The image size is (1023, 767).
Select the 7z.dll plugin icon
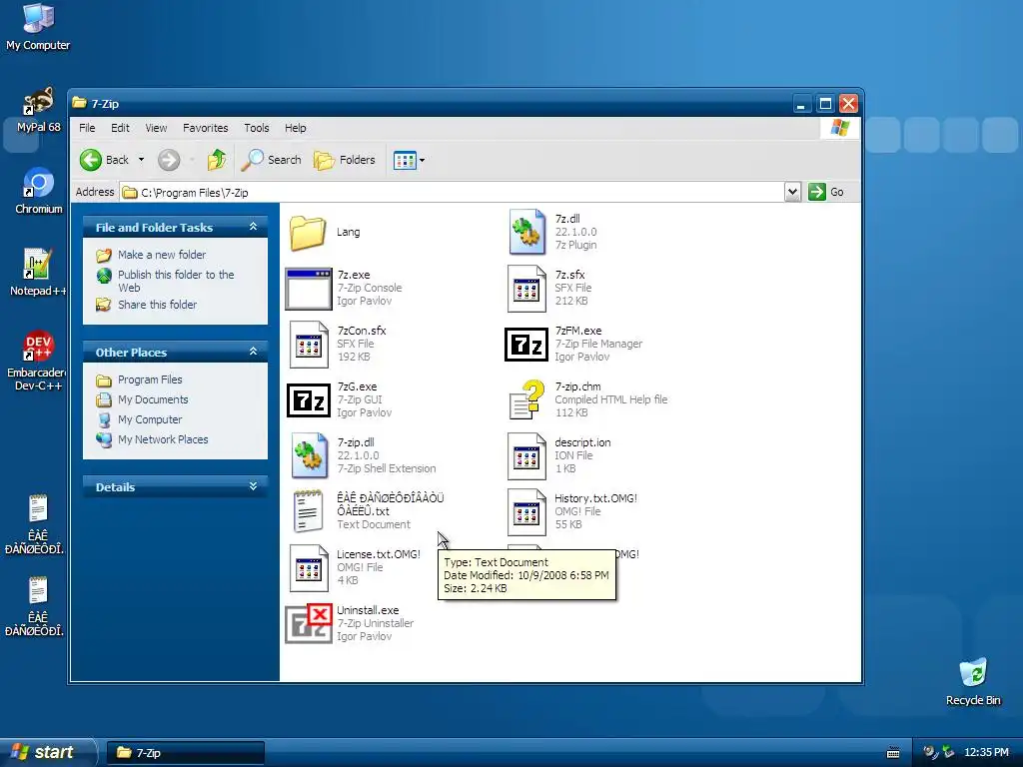pos(527,232)
